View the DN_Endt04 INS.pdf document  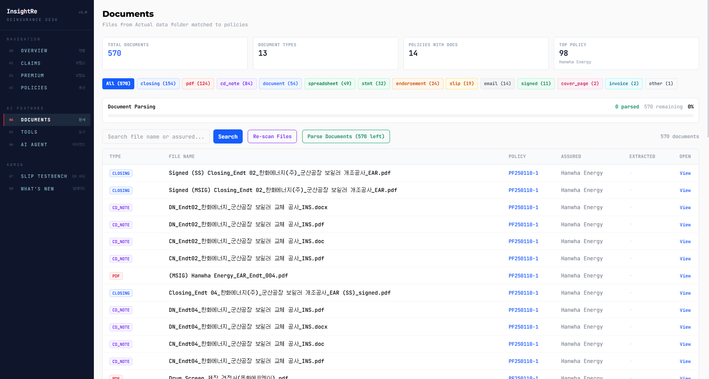pyautogui.click(x=685, y=310)
